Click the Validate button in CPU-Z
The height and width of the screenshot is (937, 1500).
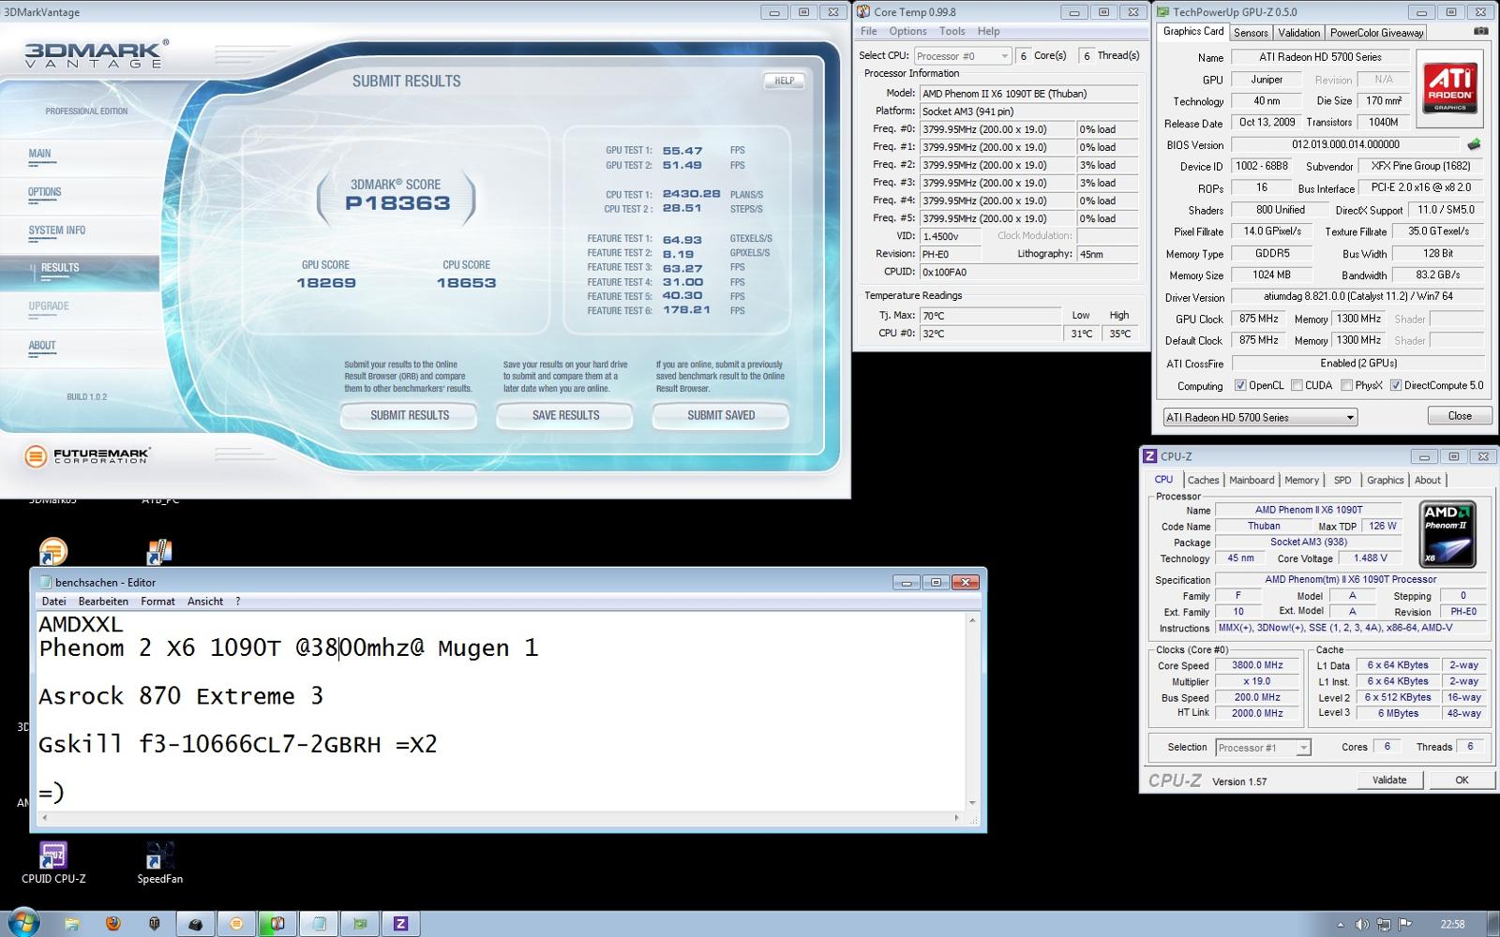[x=1389, y=780]
